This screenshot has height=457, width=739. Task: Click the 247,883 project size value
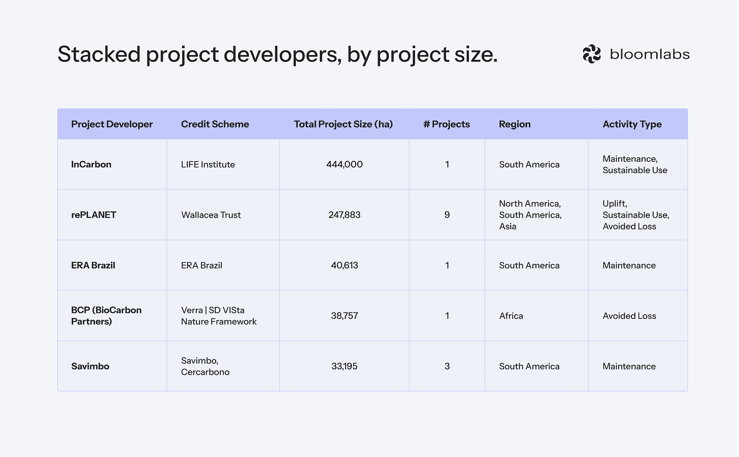click(345, 215)
